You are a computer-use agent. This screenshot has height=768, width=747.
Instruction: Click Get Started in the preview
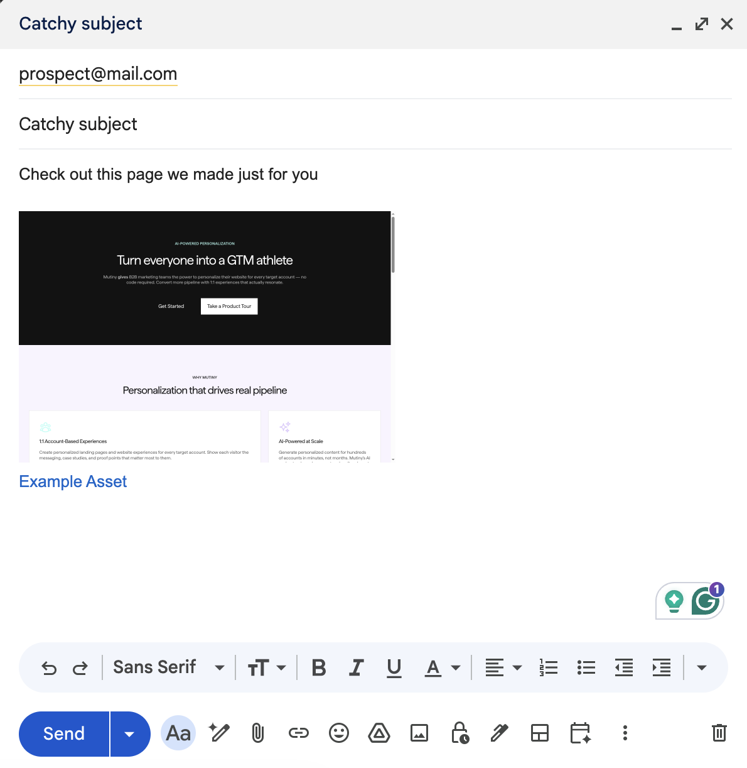pyautogui.click(x=171, y=306)
